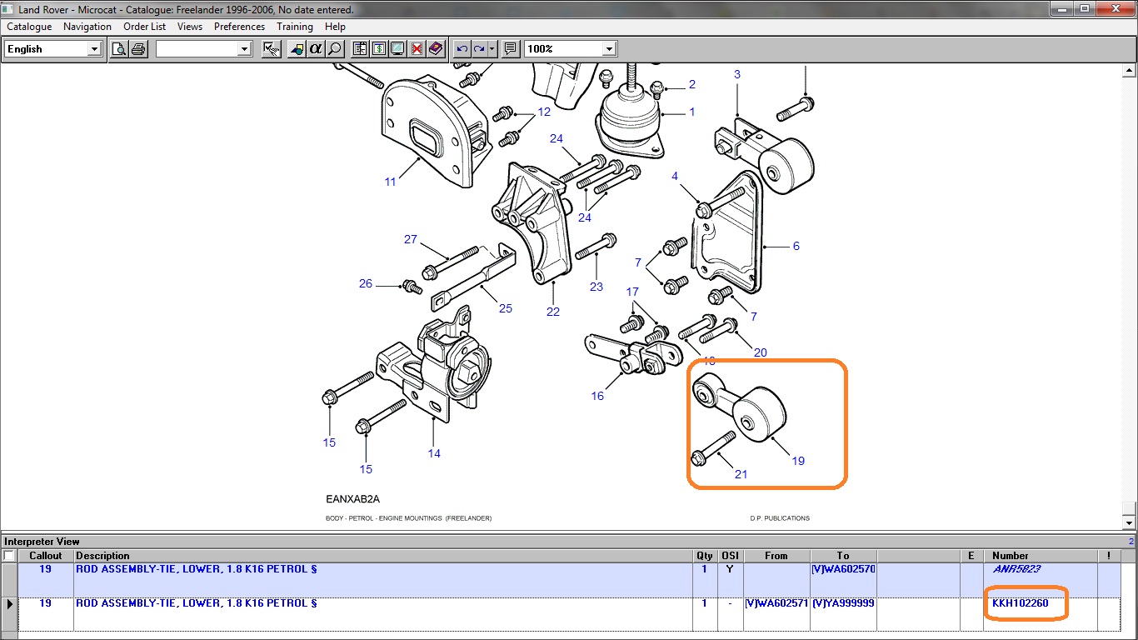Click the dollar sign price icon
Image resolution: width=1138 pixels, height=640 pixels.
(379, 49)
